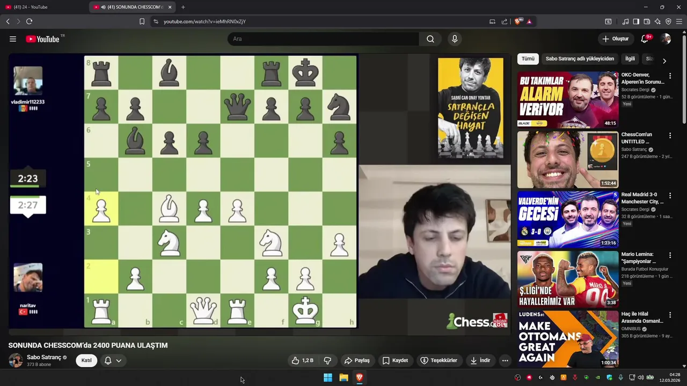Open Brave browser from the taskbar

click(360, 377)
